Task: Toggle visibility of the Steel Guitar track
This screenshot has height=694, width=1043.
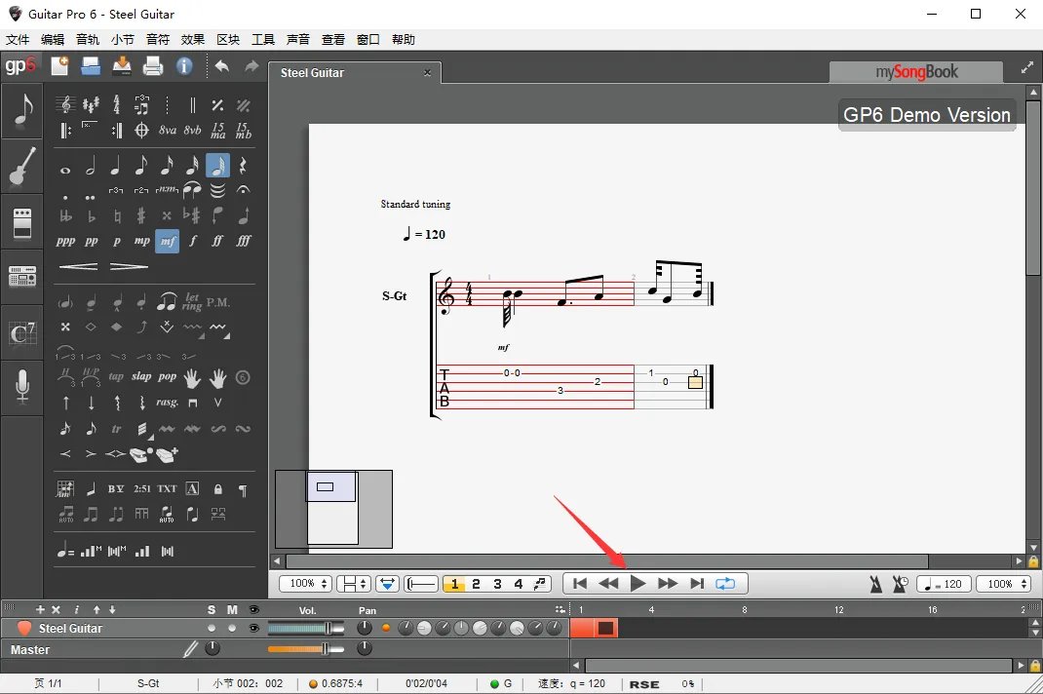Action: tap(253, 628)
